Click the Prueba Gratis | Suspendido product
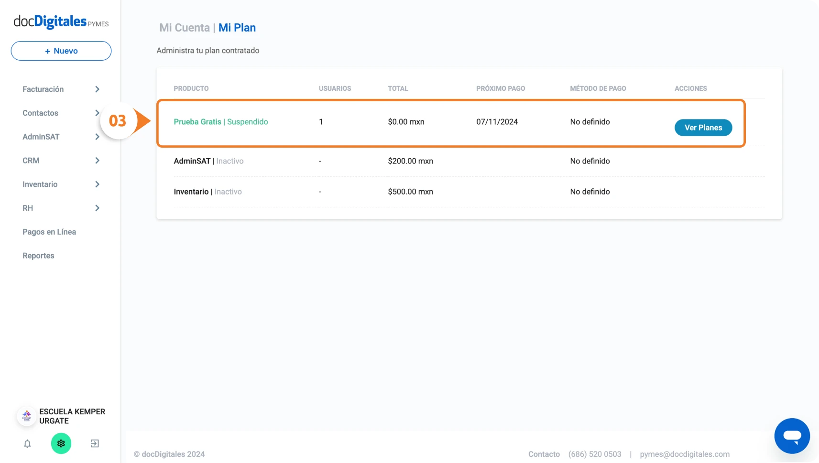This screenshot has width=819, height=463. [x=221, y=122]
